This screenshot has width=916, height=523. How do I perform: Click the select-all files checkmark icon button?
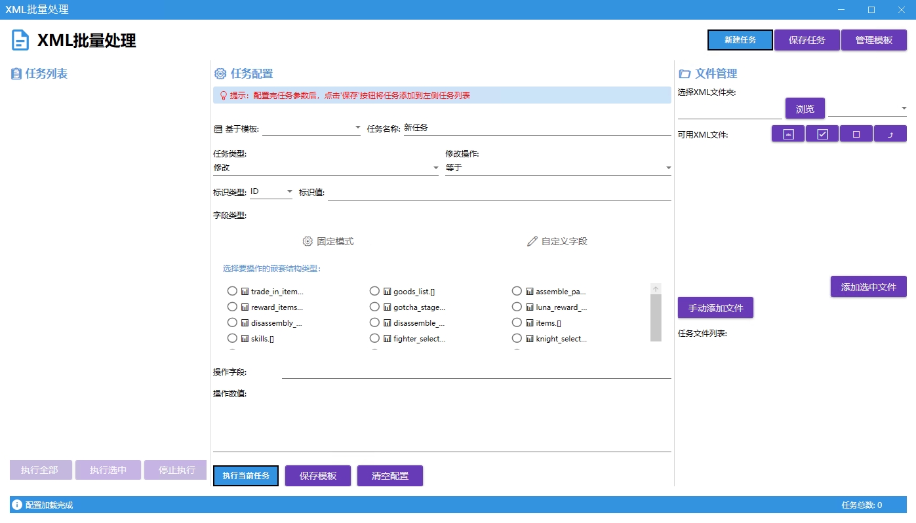tap(822, 133)
